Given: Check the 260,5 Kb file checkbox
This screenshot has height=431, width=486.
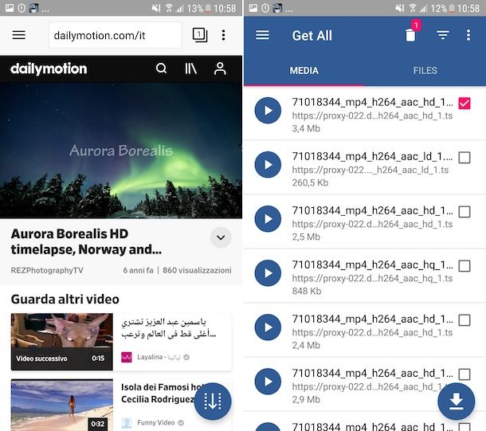Looking at the screenshot, I should point(464,158).
